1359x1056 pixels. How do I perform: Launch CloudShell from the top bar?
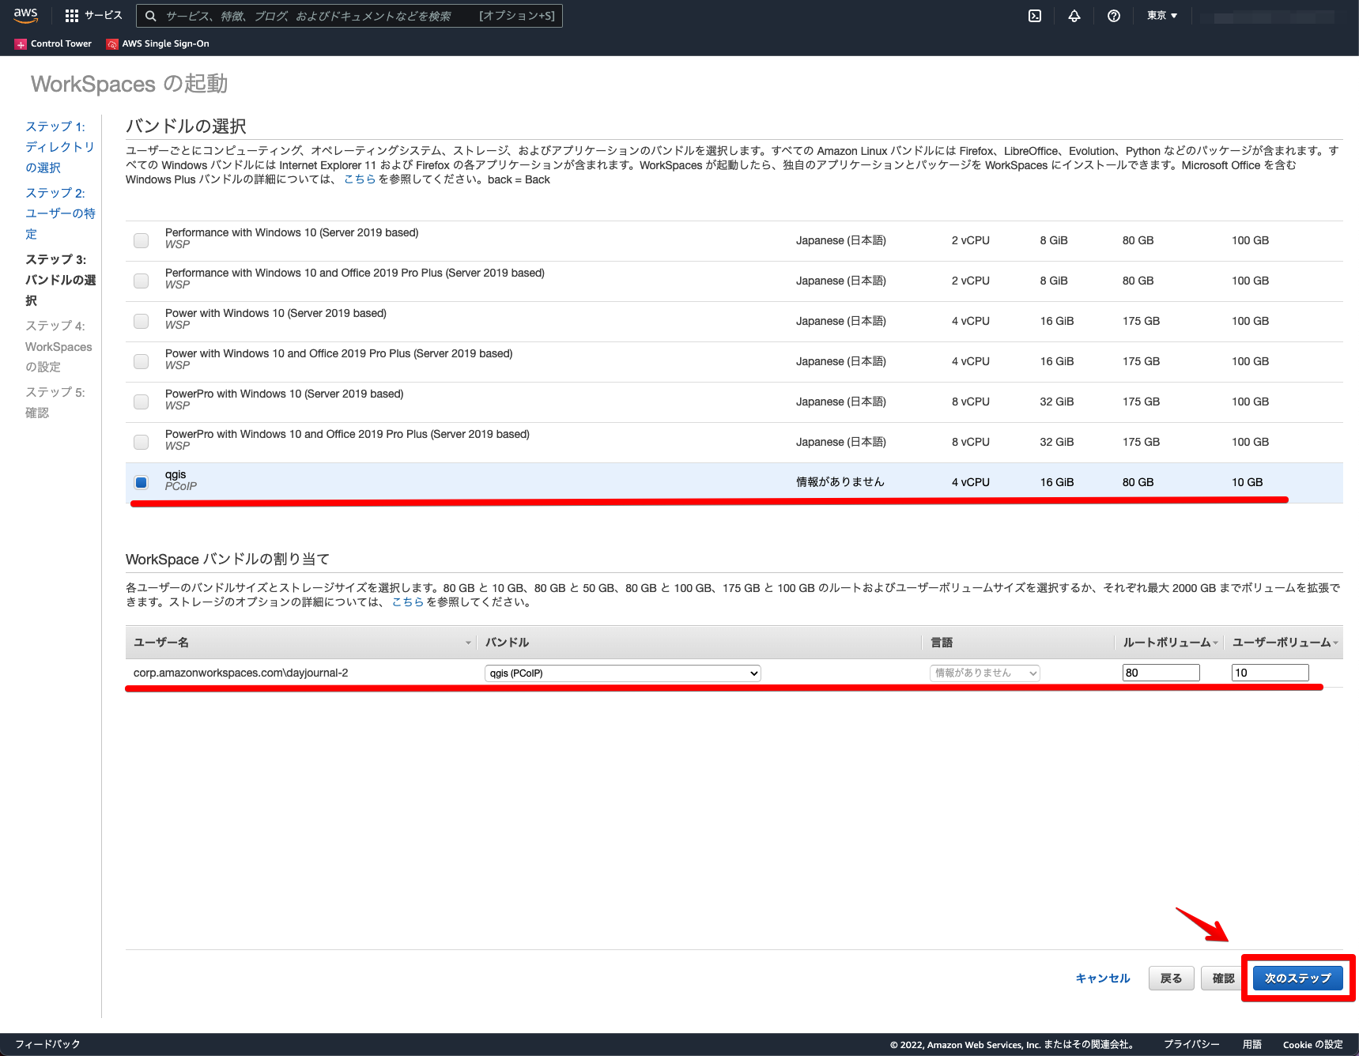point(1034,15)
